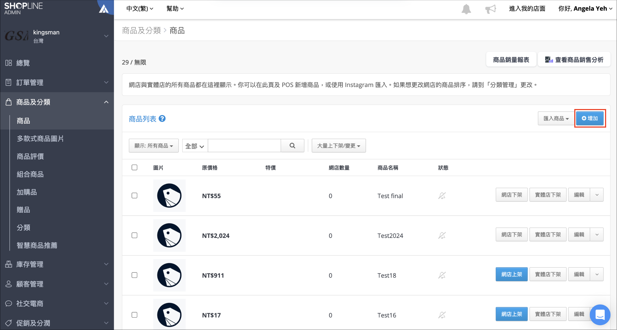Click 進入我的店面 link

527,8
